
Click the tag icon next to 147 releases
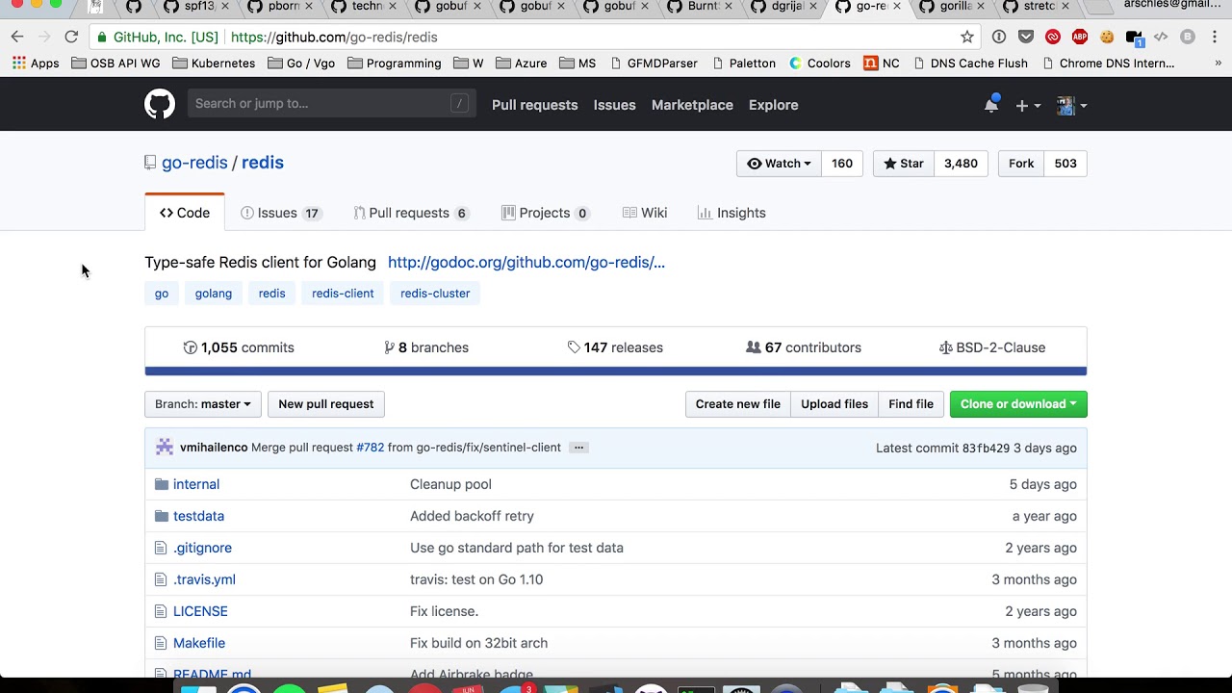point(574,347)
